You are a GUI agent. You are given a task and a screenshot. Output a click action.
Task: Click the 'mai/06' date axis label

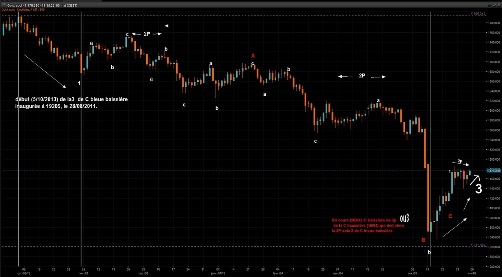pyautogui.click(x=471, y=273)
